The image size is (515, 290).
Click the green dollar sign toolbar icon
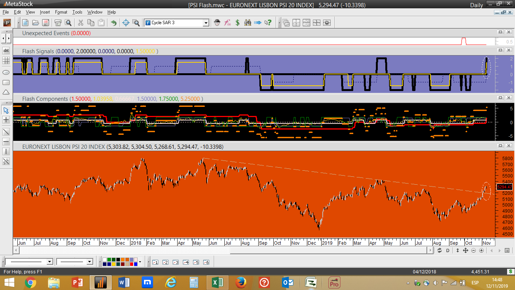(x=238, y=23)
